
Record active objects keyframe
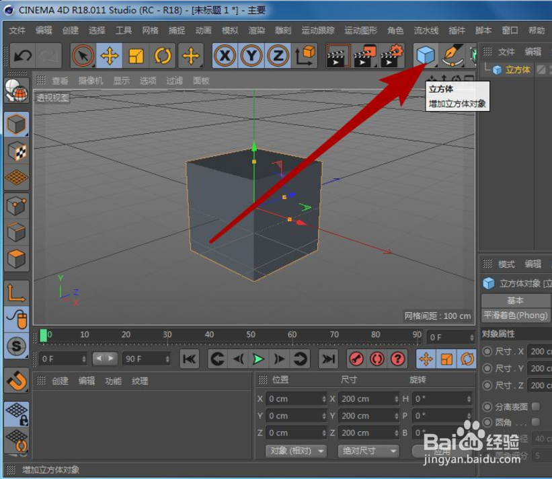coord(356,359)
